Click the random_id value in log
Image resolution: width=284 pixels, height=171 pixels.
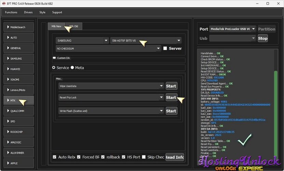[x=240, y=120]
